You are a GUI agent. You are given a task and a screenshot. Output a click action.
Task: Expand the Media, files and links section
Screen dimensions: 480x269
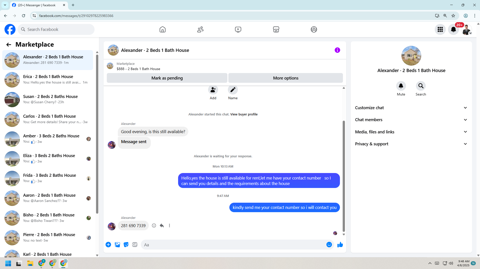411,132
